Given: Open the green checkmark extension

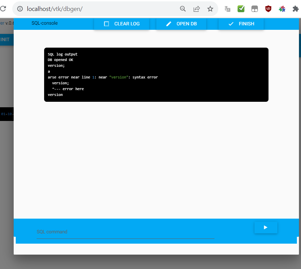Looking at the screenshot, I should [241, 9].
